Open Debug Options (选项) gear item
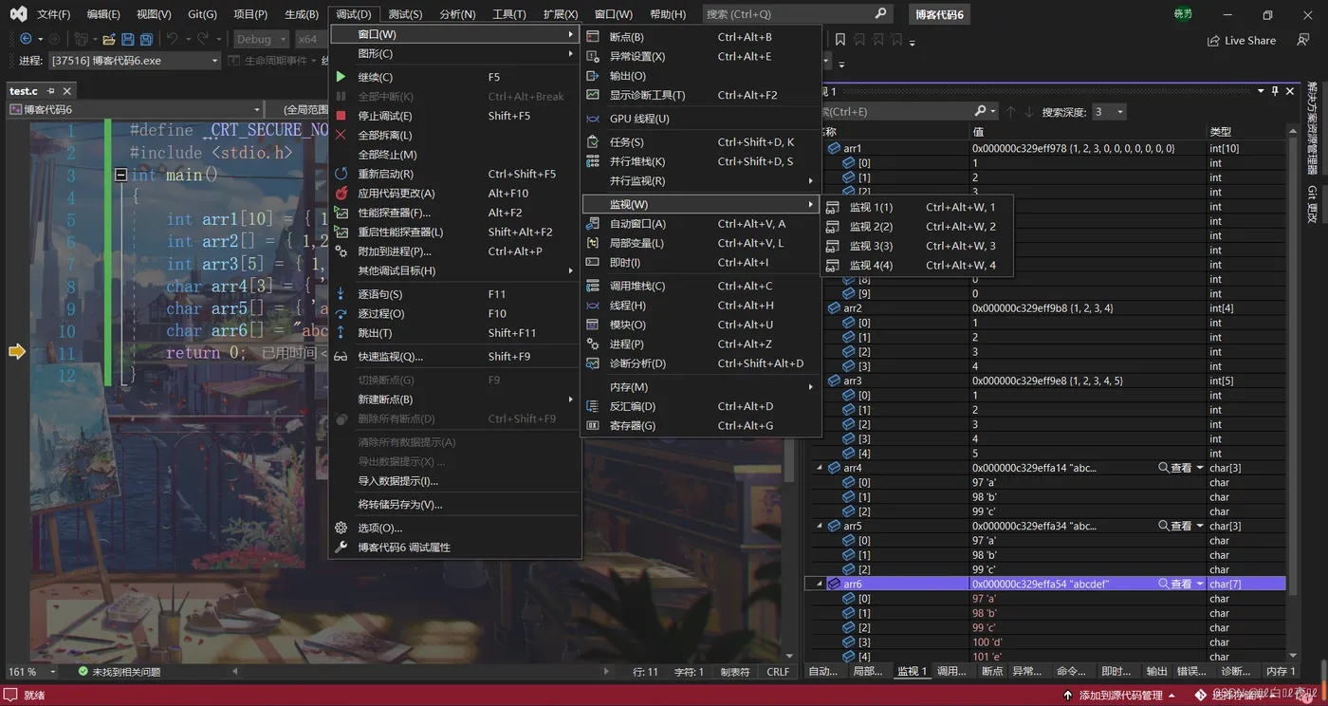Screen dimensions: 1328x706 [379, 528]
